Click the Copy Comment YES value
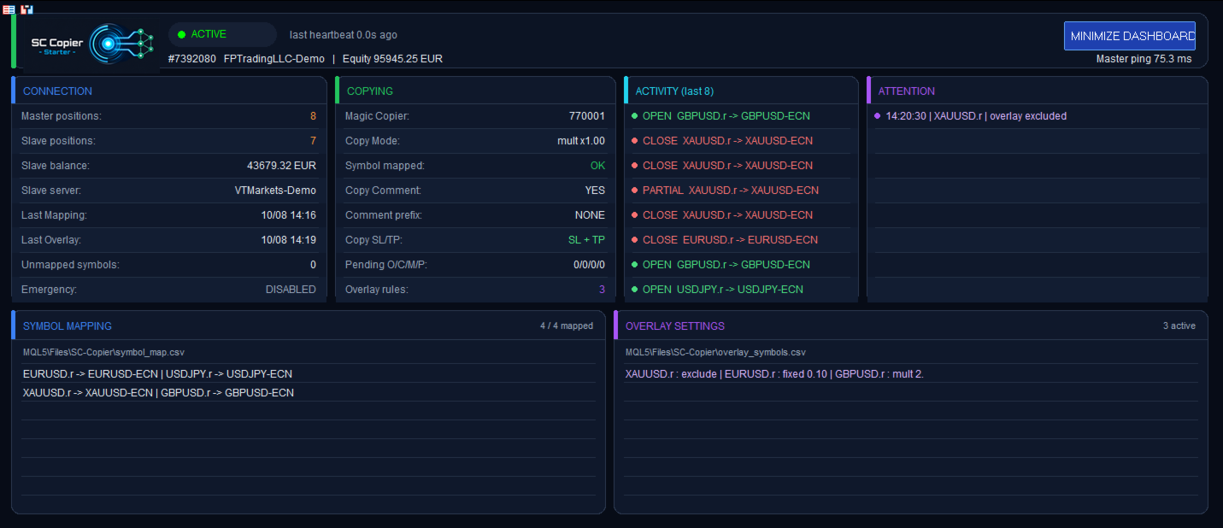Screen dimensions: 1223x528 pos(595,191)
